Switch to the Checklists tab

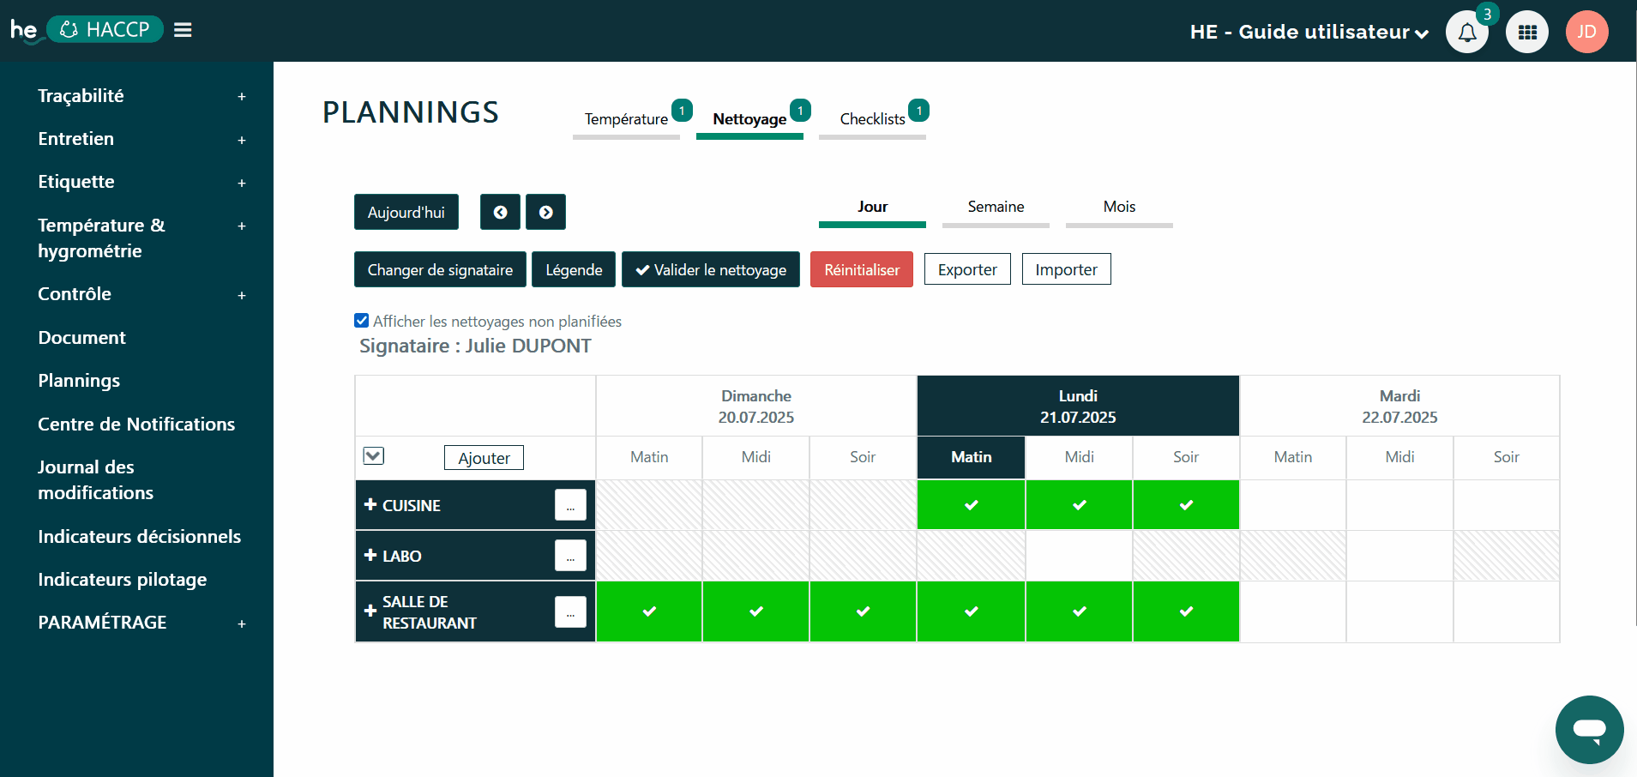872,119
